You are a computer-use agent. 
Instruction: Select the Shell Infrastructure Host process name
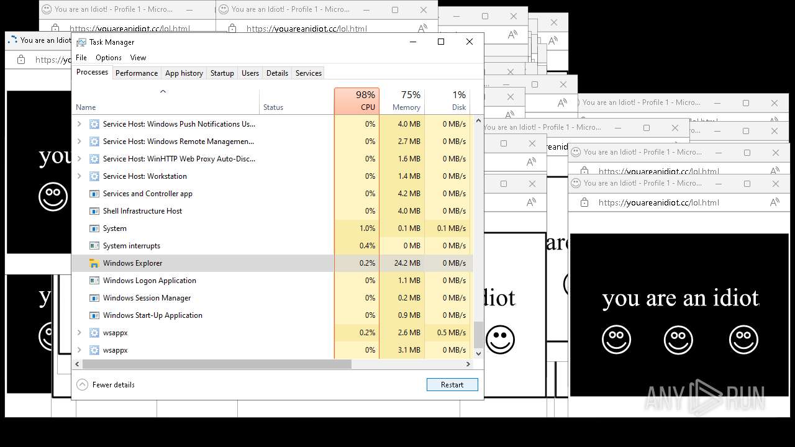pyautogui.click(x=142, y=211)
